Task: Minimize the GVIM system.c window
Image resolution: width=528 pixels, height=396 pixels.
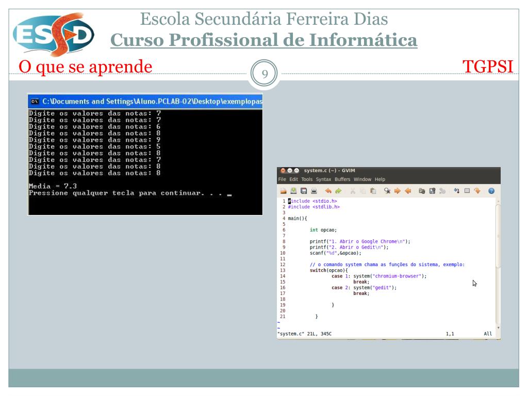Action: pos(290,171)
